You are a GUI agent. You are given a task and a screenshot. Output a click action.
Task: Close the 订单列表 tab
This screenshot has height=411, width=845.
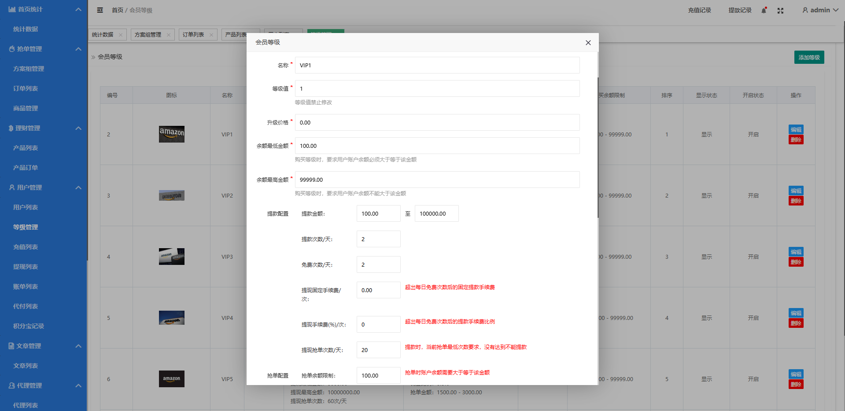point(211,35)
